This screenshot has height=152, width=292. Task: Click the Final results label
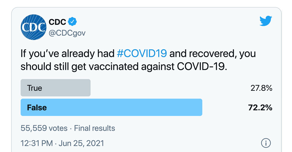click(95, 128)
